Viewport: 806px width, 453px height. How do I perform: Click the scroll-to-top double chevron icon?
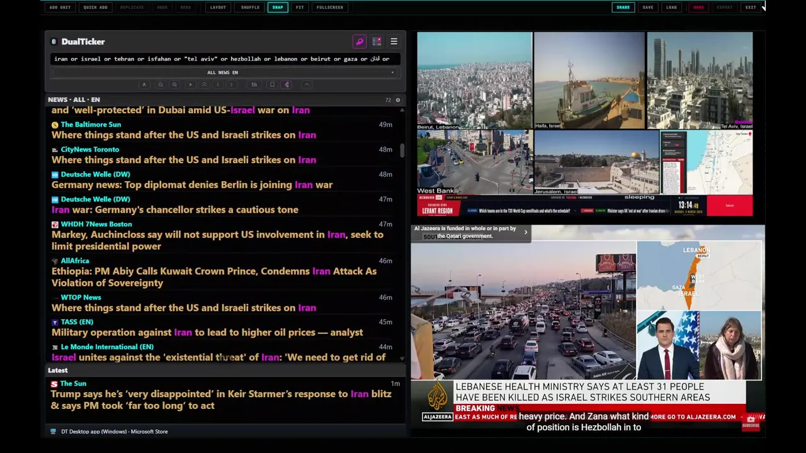[204, 84]
